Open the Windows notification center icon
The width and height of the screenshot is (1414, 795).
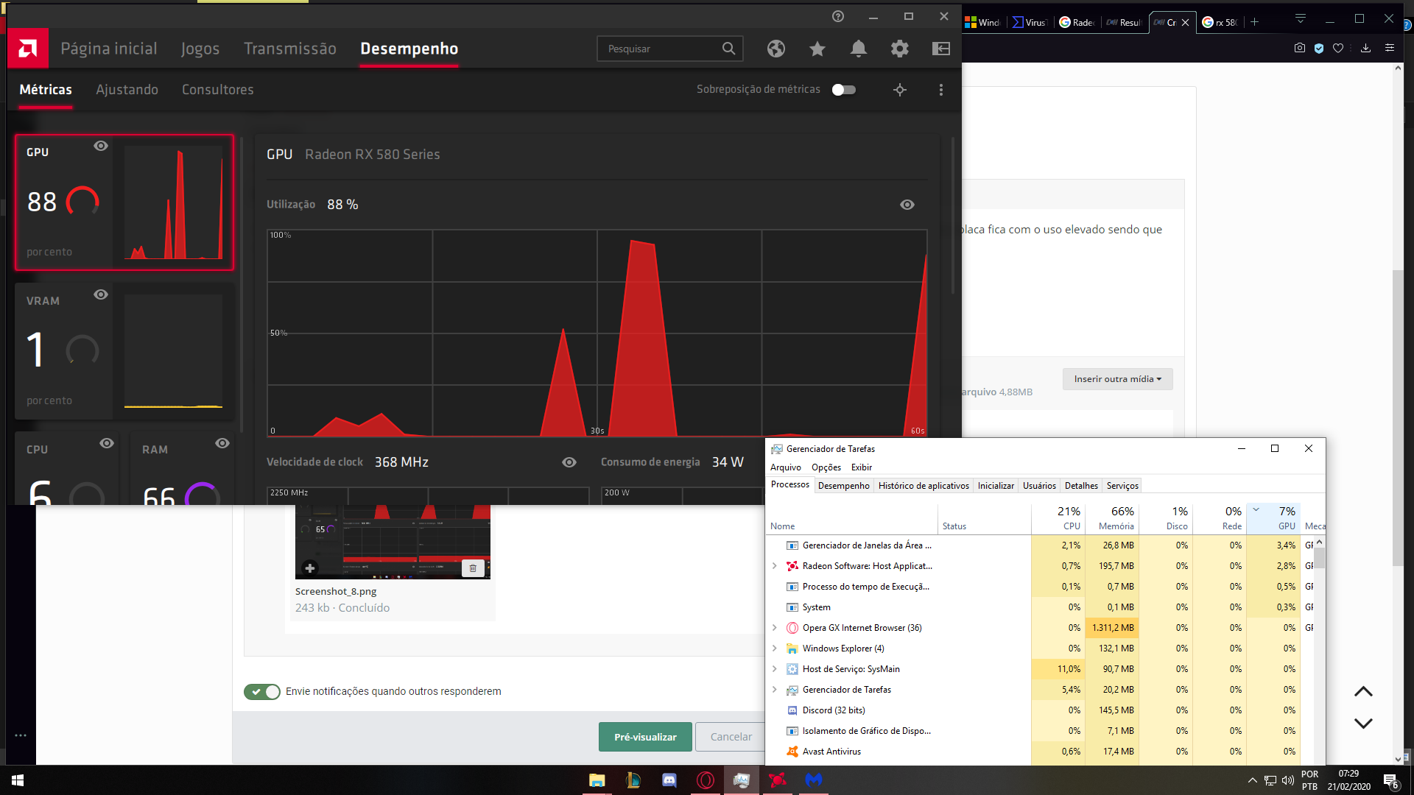(1390, 781)
